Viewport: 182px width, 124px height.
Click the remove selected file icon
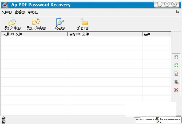(176, 82)
